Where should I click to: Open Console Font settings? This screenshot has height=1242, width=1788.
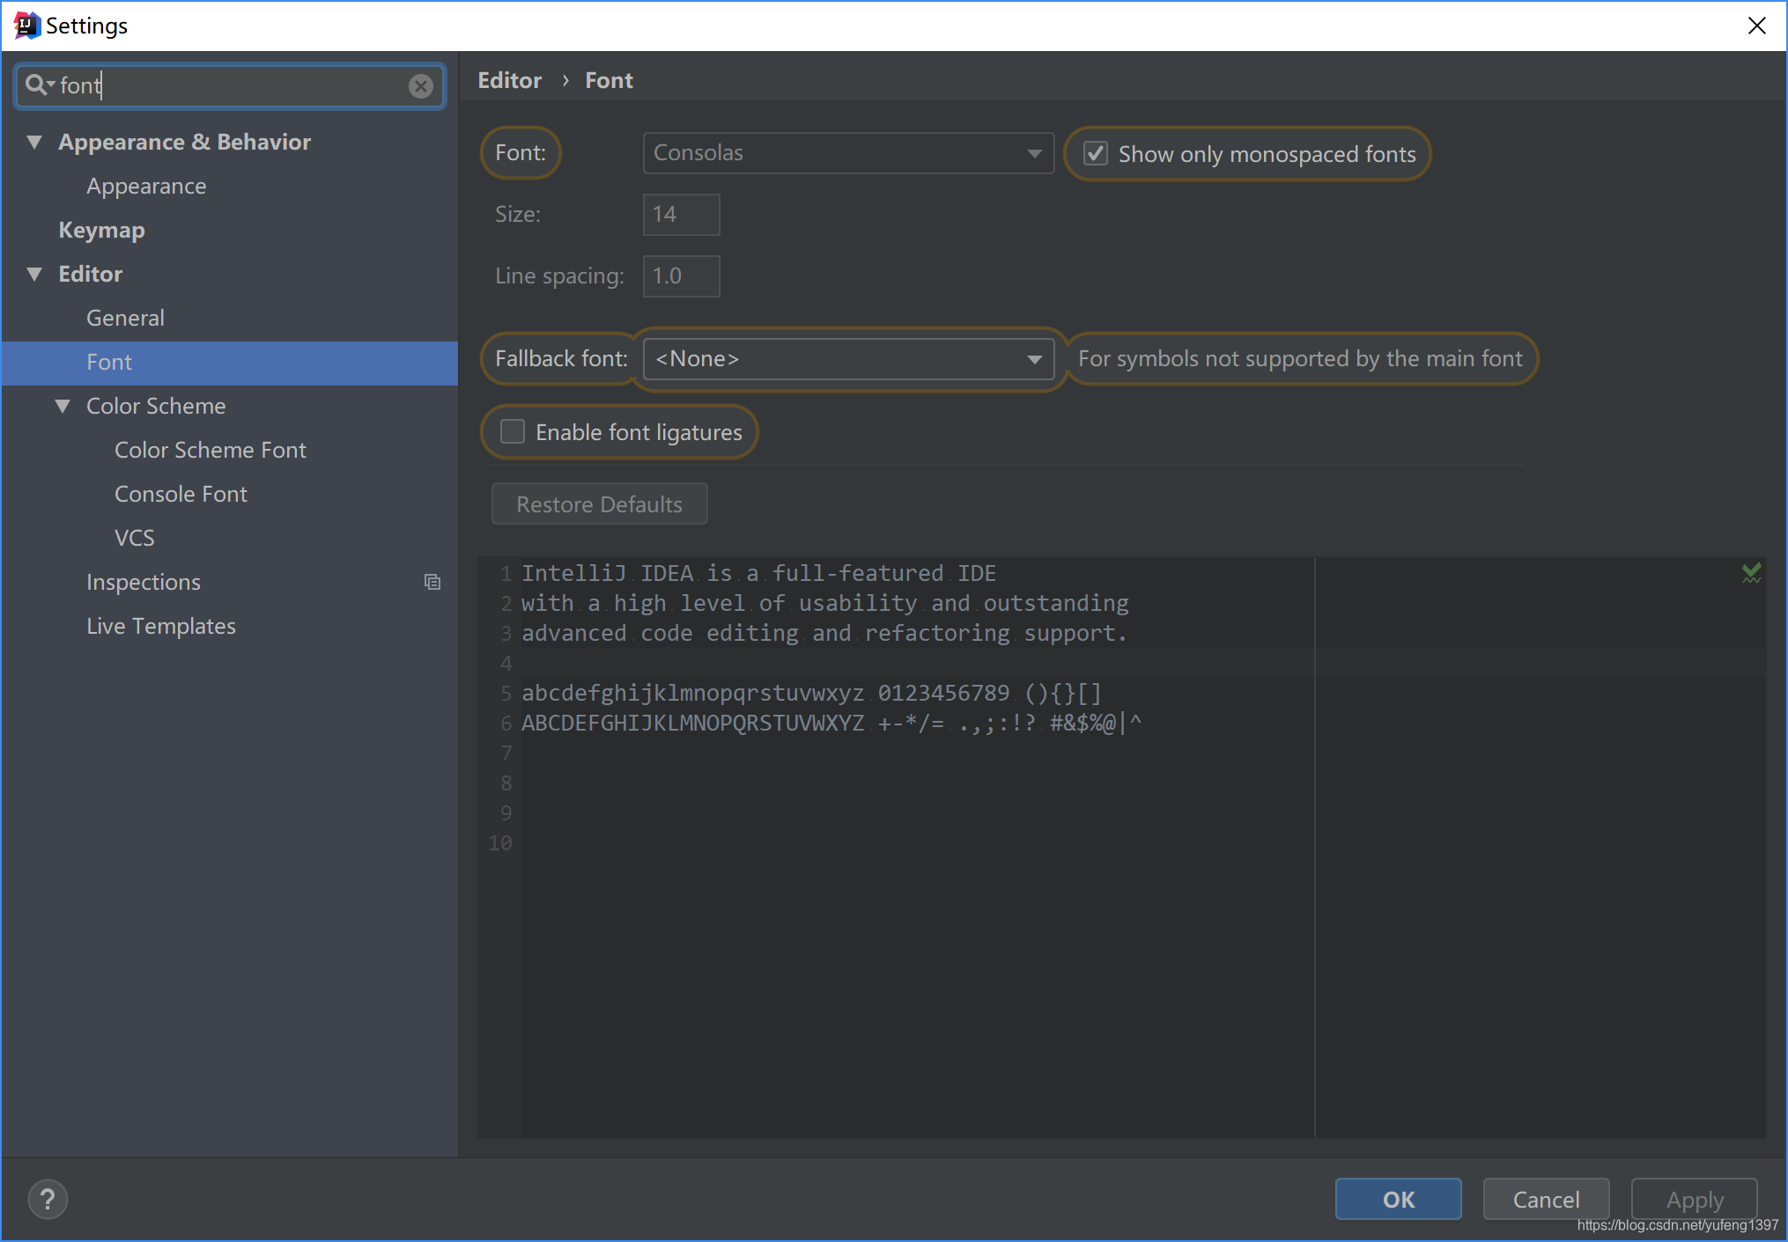[x=181, y=494]
